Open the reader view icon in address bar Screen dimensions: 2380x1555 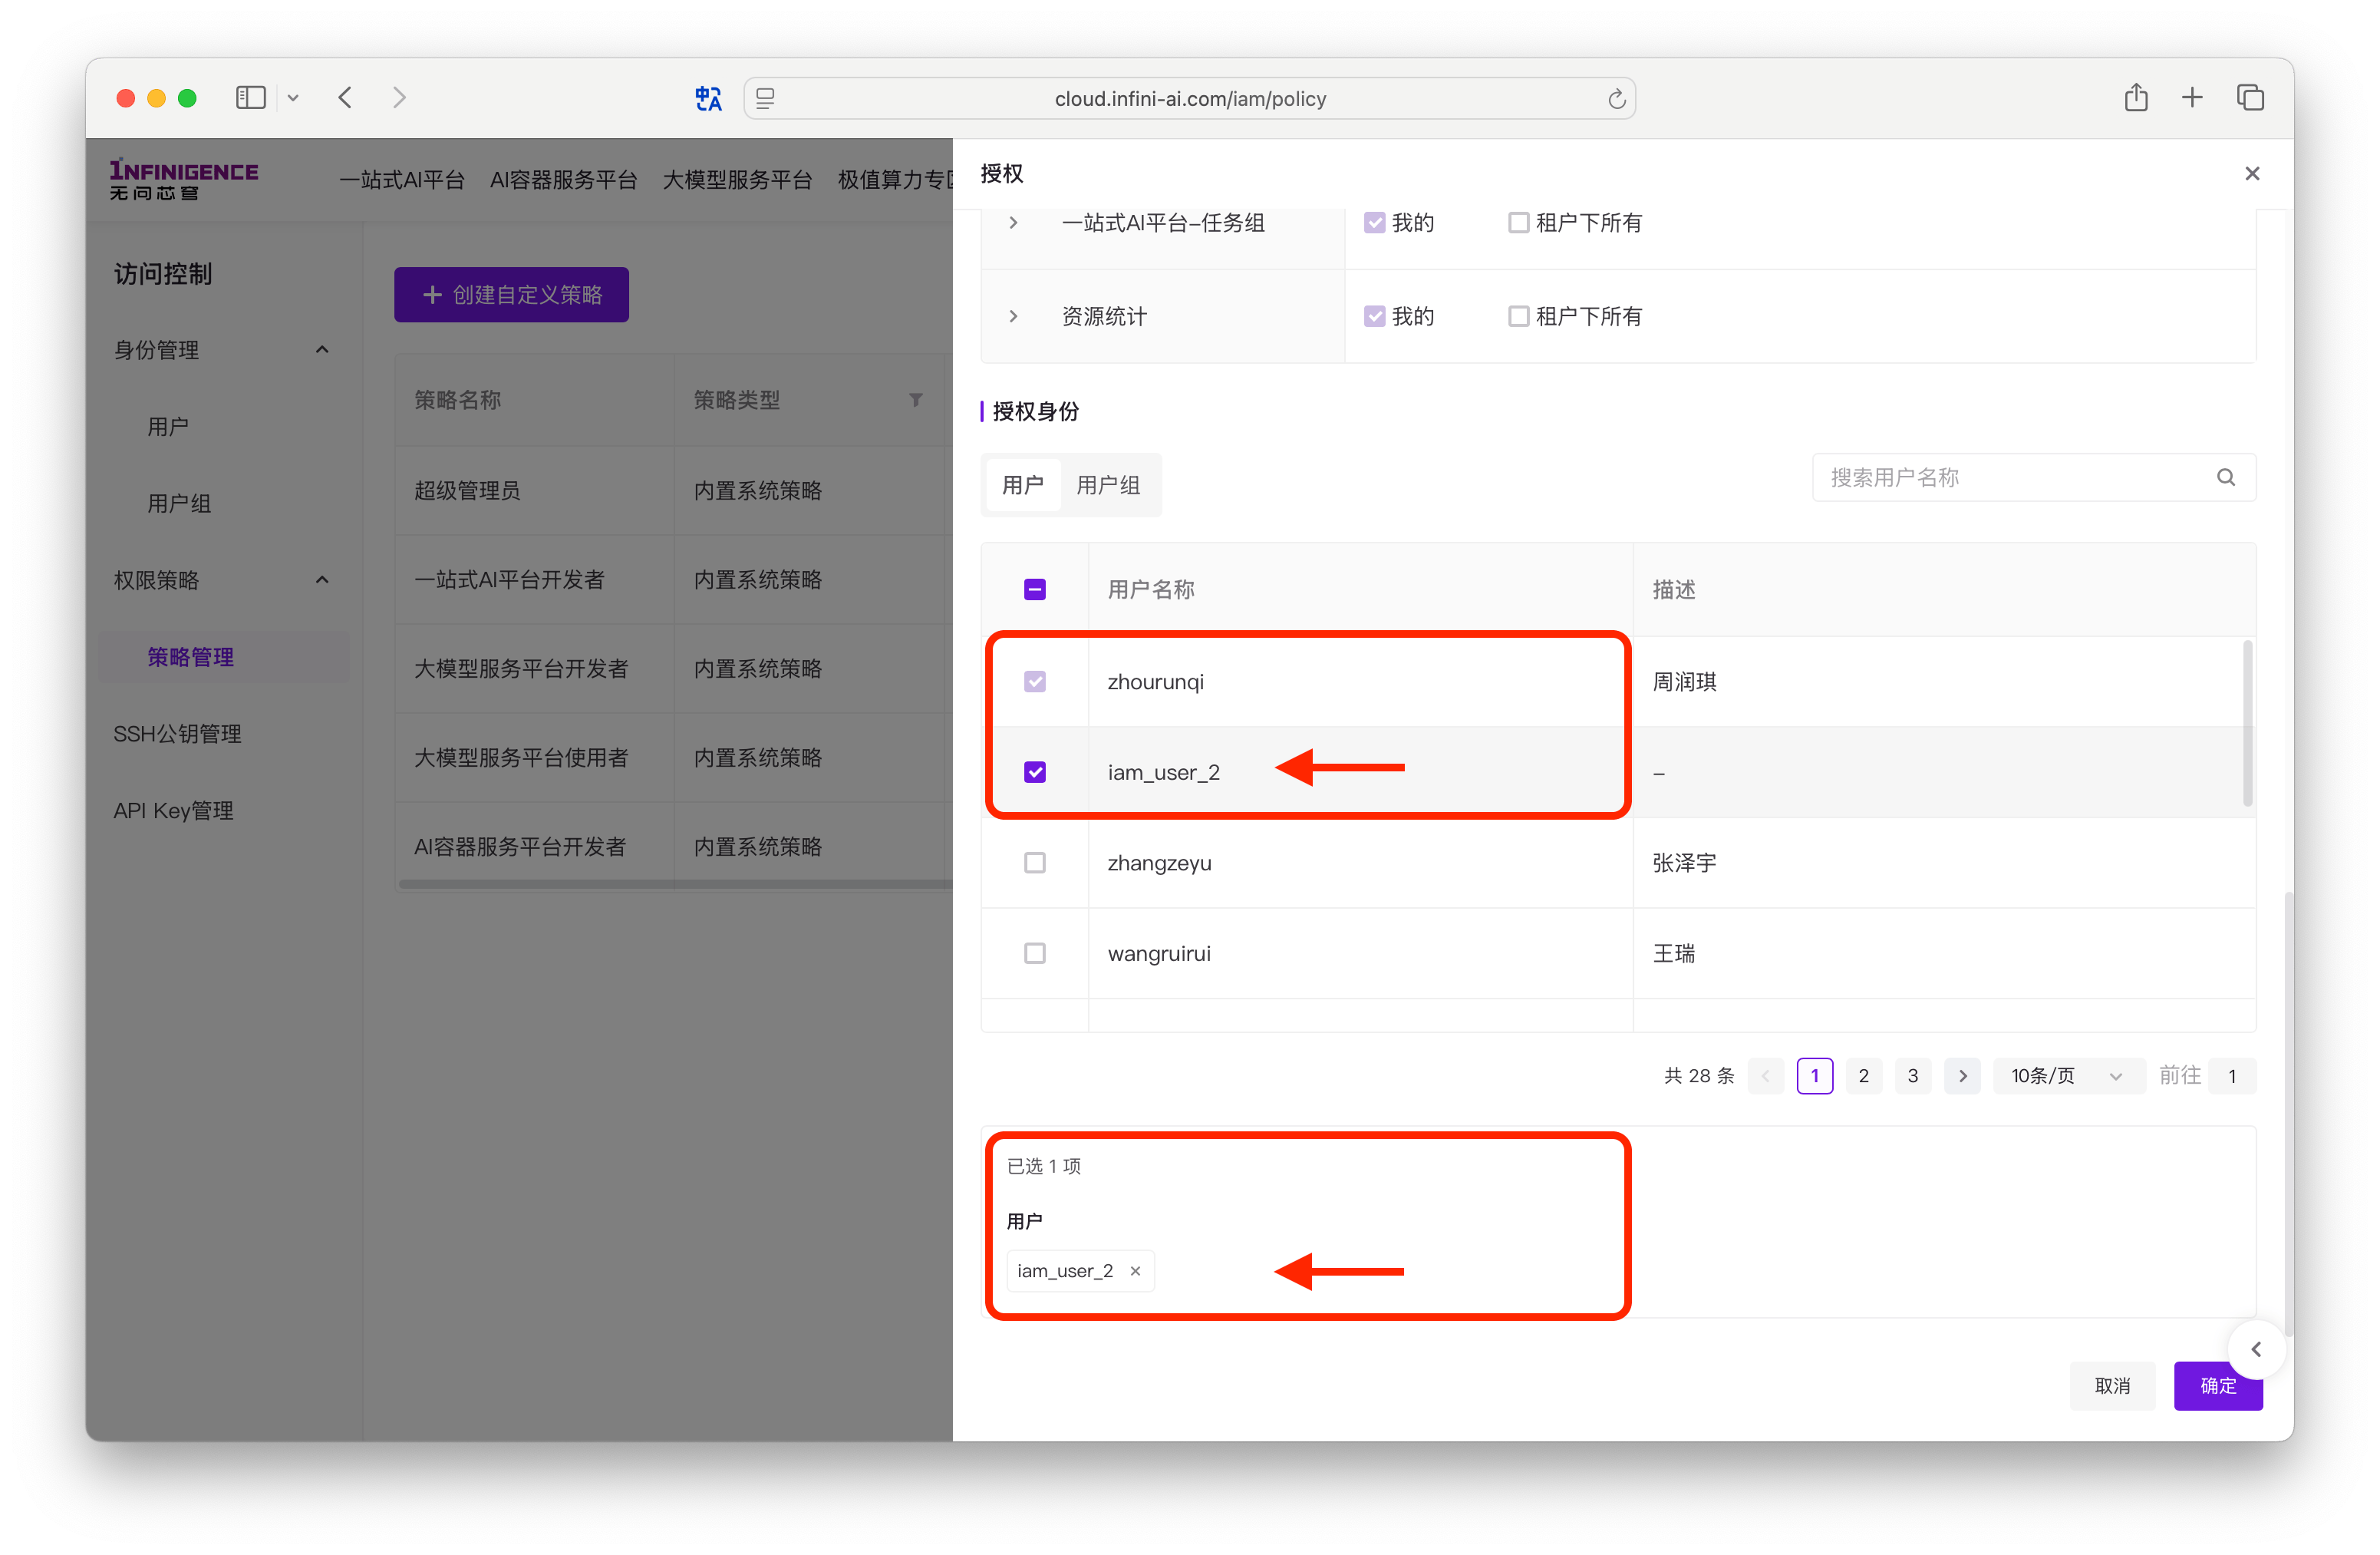point(765,98)
